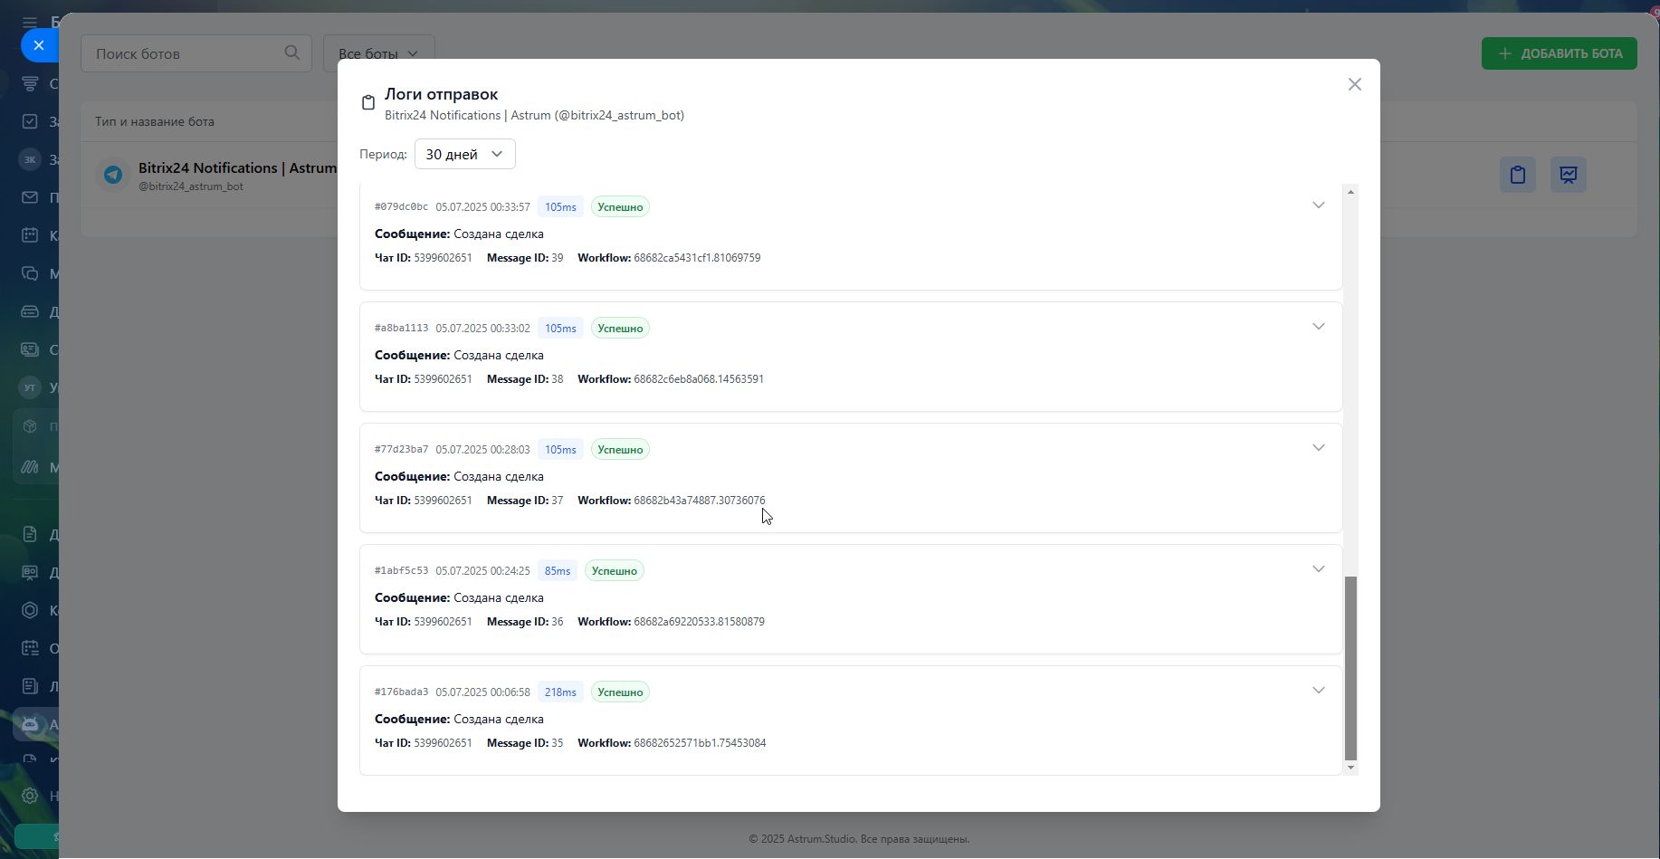Click the scrollbar down arrow in logs
Screen dimensions: 1660x859
[x=1351, y=768]
